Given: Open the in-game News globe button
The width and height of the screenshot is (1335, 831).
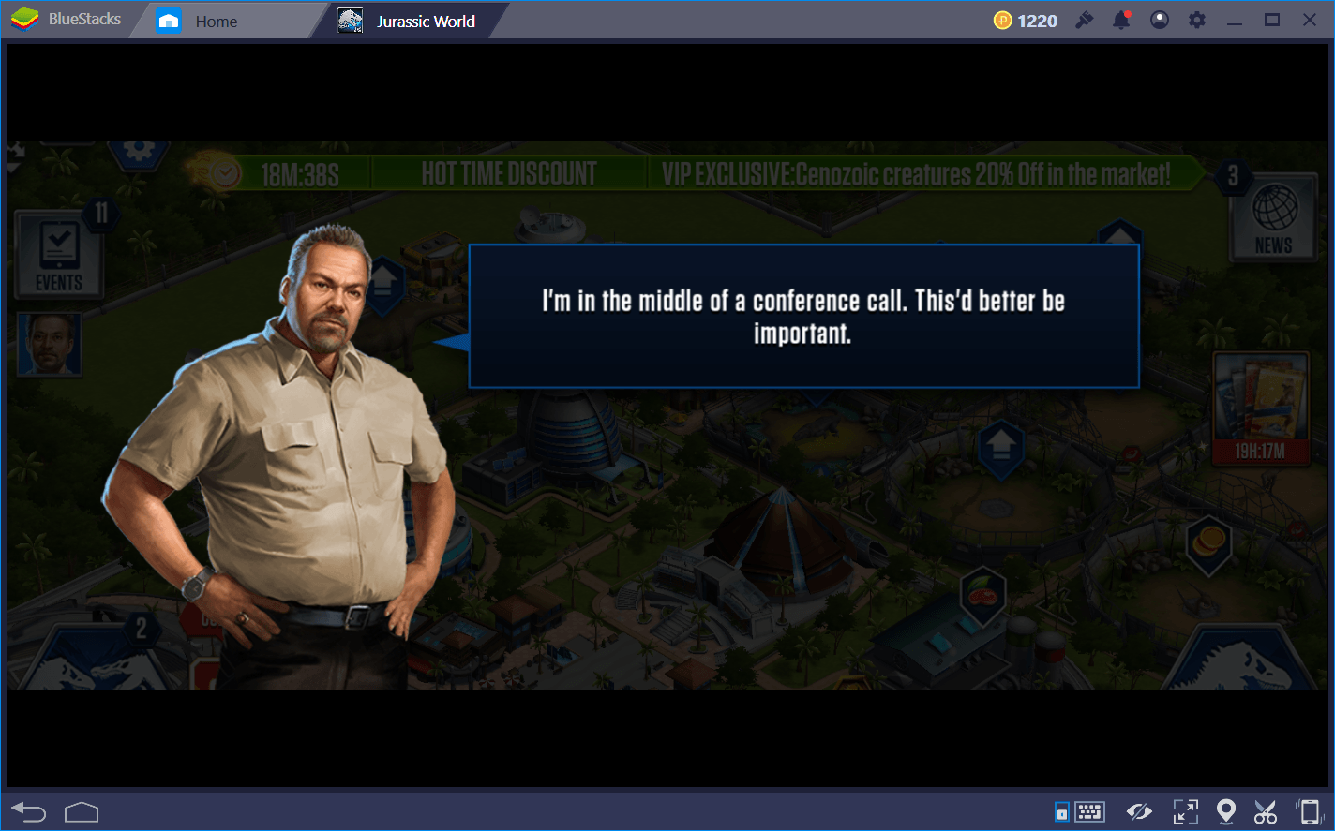Looking at the screenshot, I should click(x=1274, y=216).
